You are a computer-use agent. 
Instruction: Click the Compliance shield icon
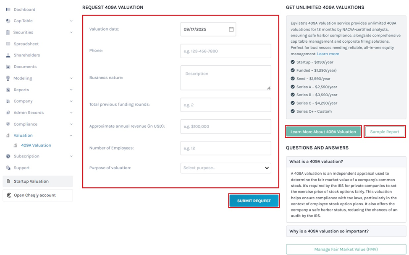point(8,124)
